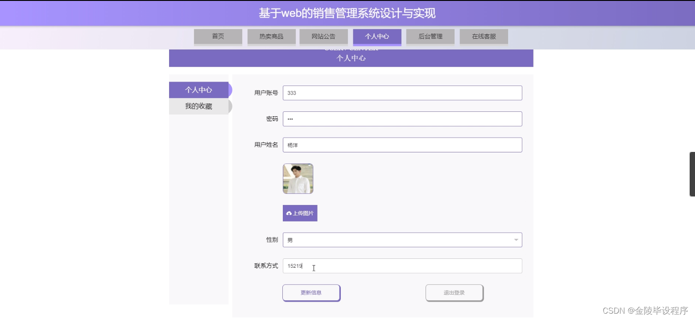695x319 pixels.
Task: Open the CSDN 金陵毕设程序 watermark link
Action: coord(640,311)
